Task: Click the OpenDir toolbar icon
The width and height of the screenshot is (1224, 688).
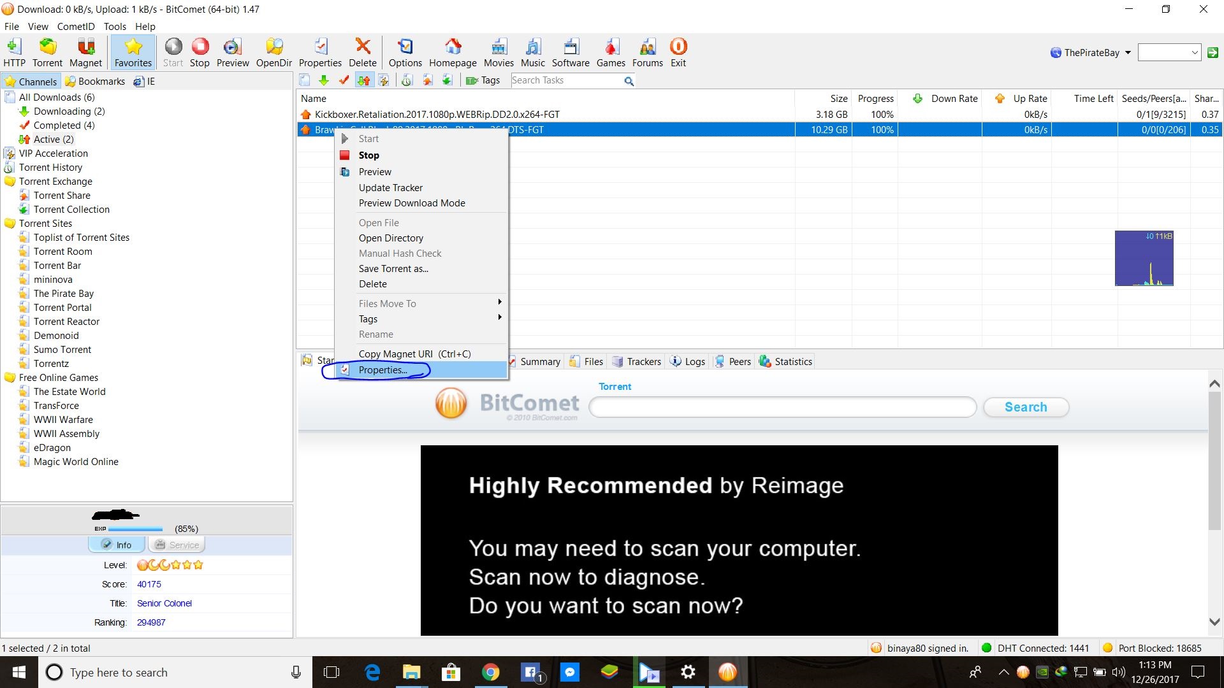Action: [x=274, y=52]
